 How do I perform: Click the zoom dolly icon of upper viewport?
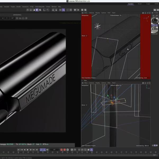point(145,13)
